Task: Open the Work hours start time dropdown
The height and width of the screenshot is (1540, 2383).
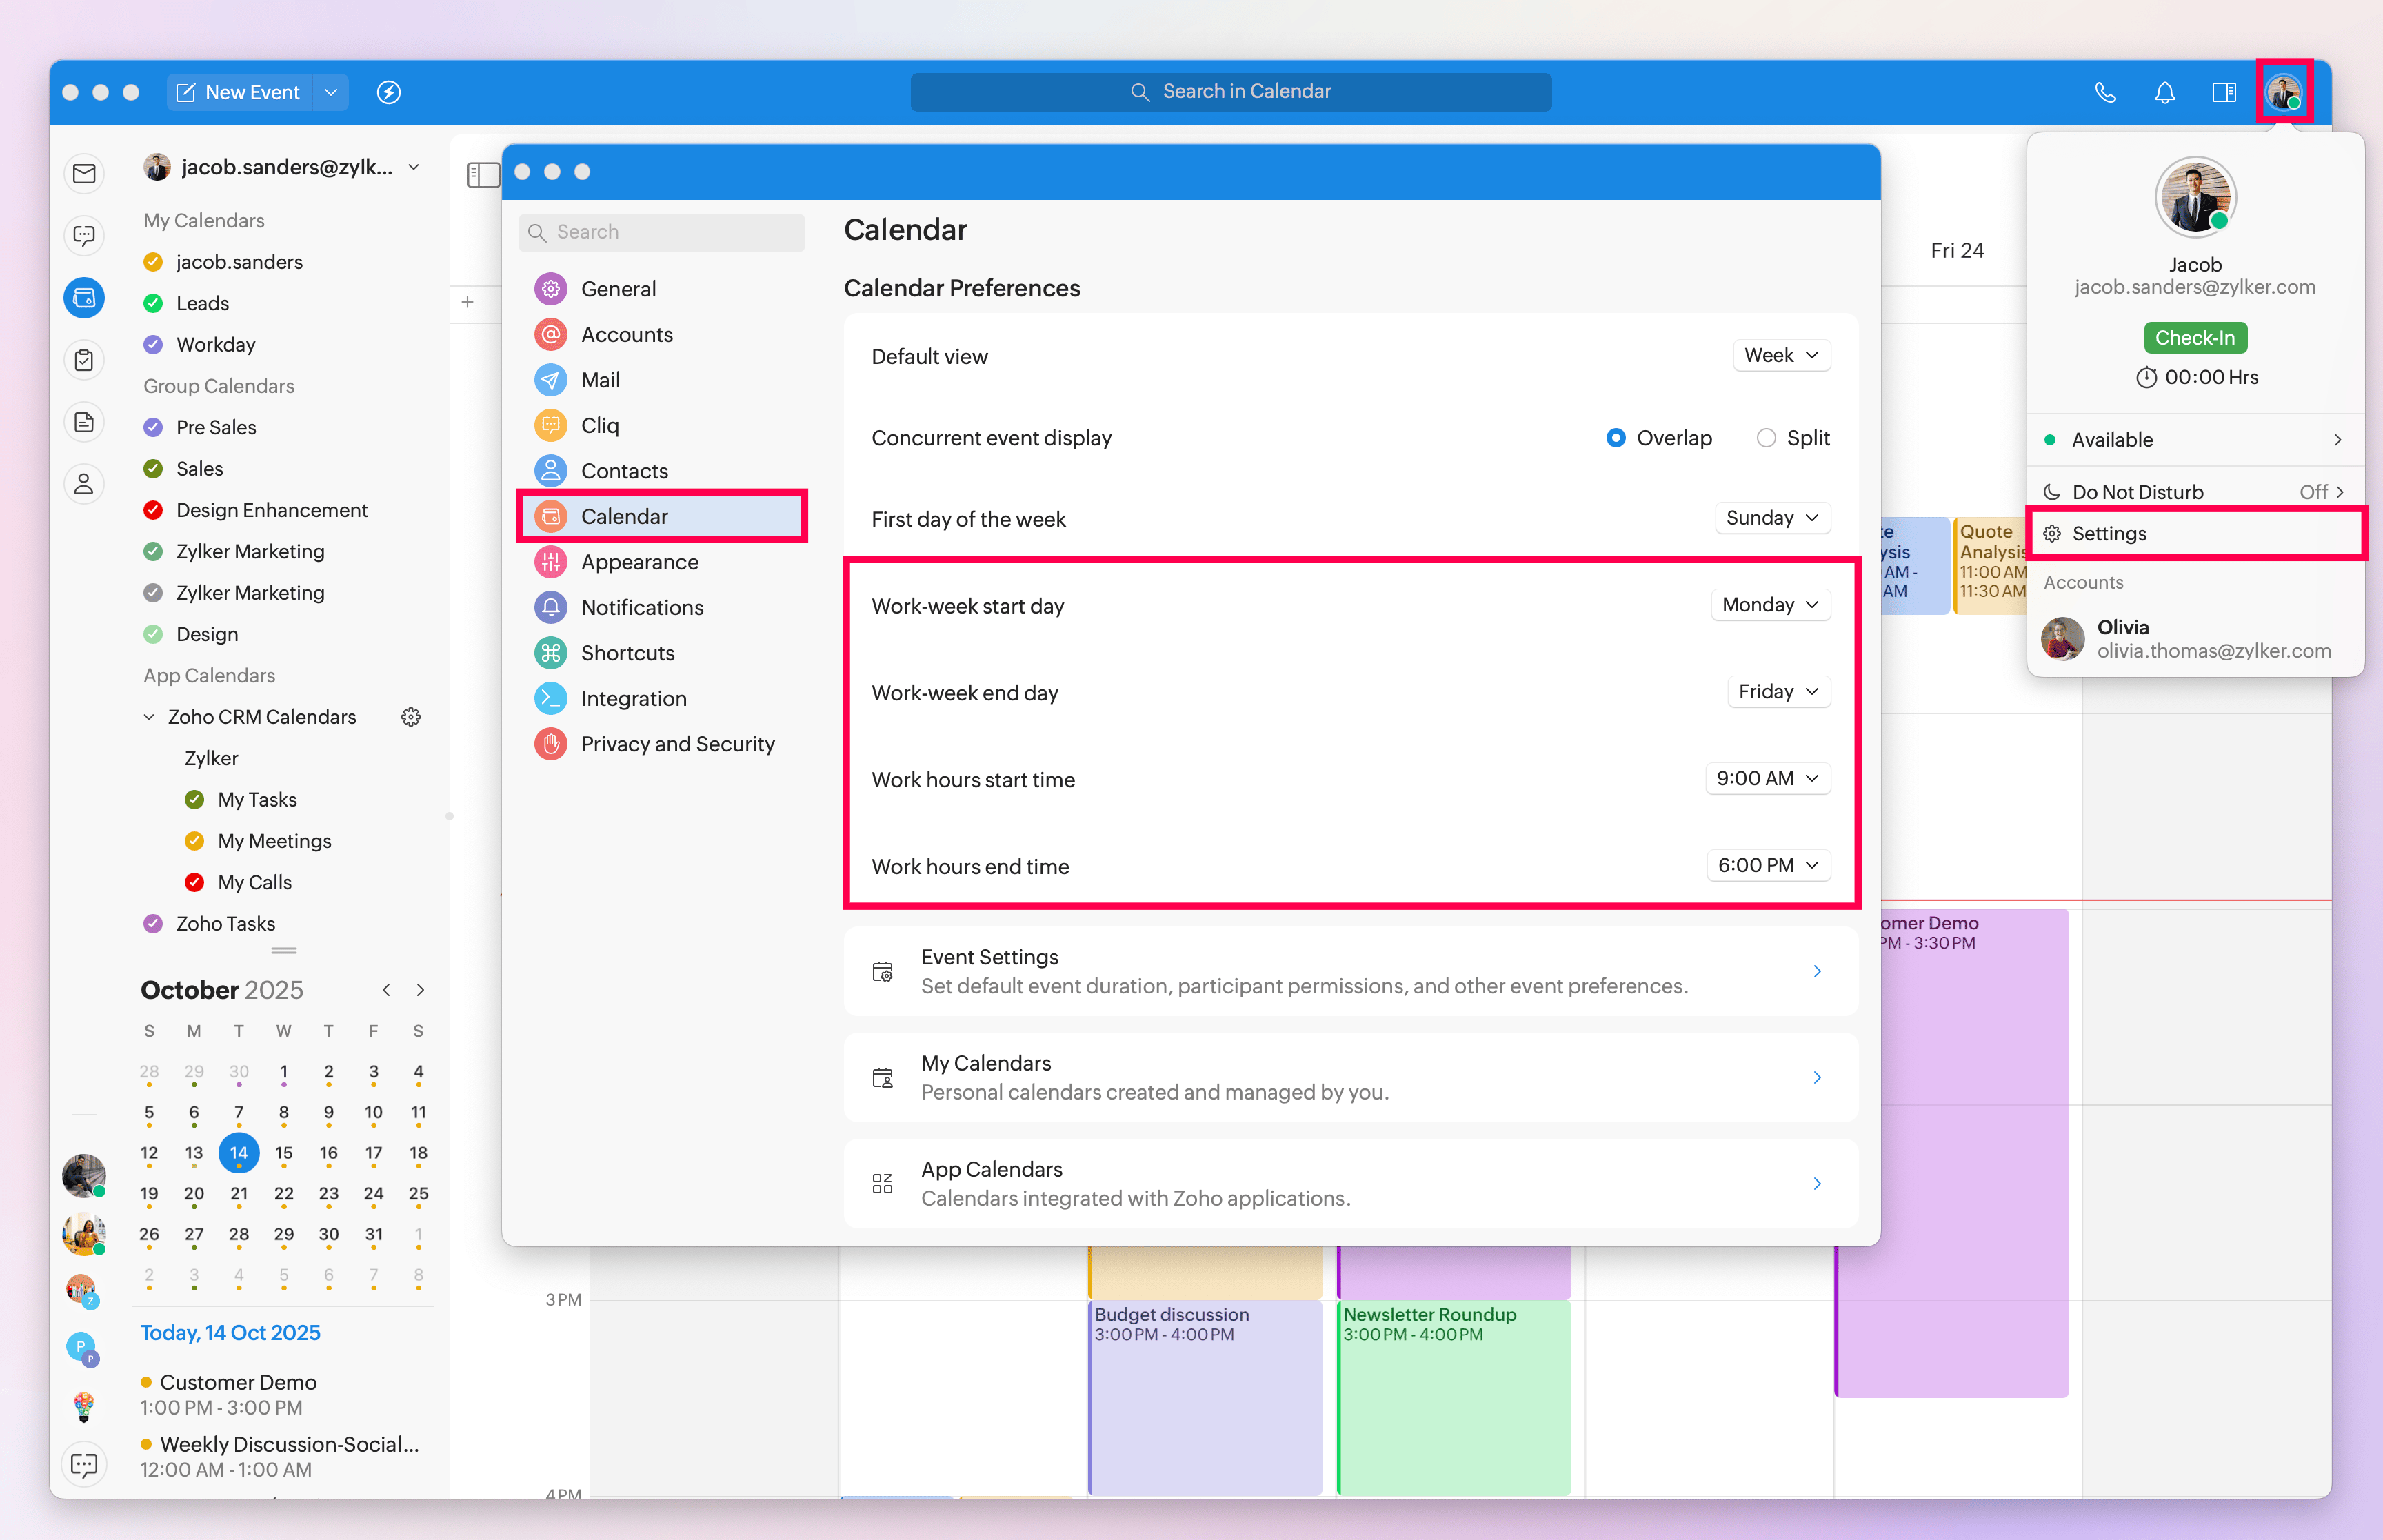Action: (1767, 779)
